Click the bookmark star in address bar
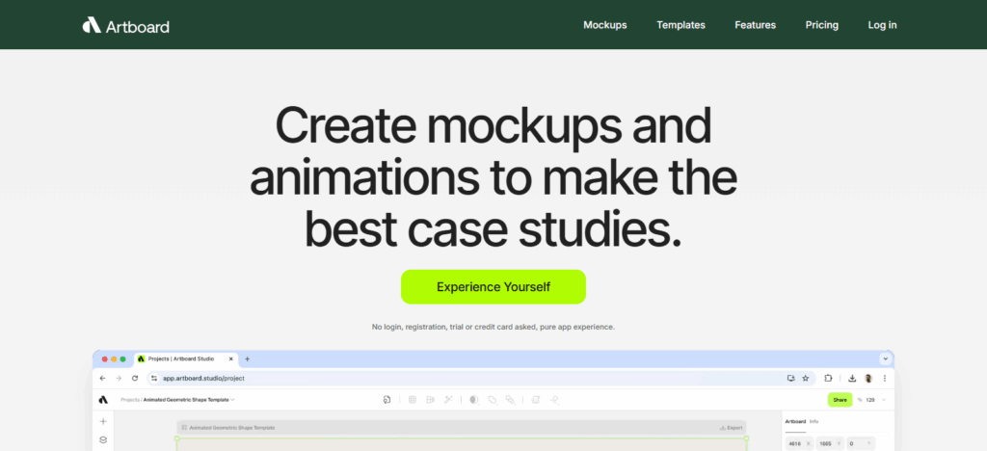Viewport: 987px width, 451px height. (806, 379)
